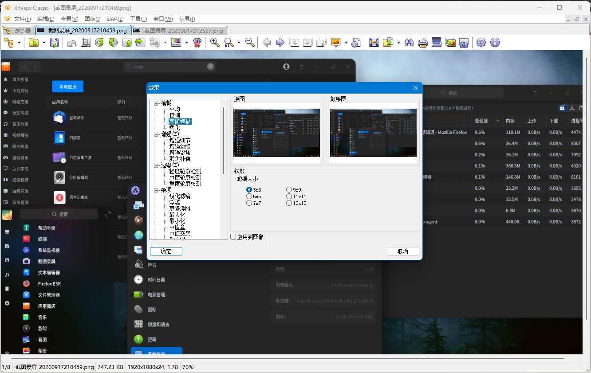Screen dimensions: 591x373
Task: Go to previous image with left arrow
Action: 267,43
